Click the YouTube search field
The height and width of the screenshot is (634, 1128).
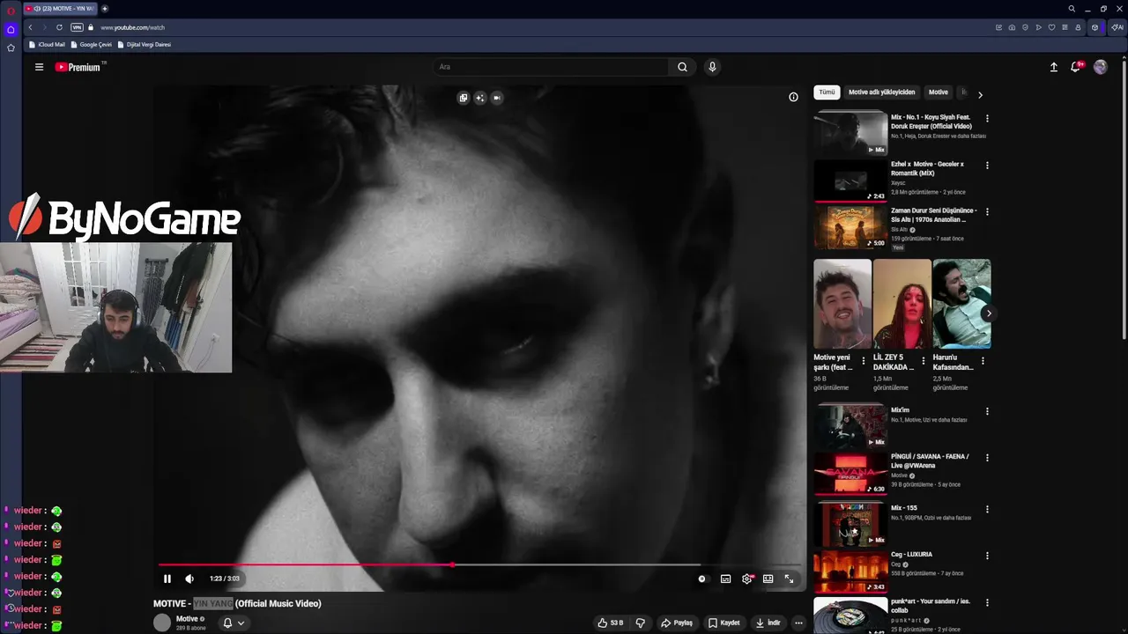(x=551, y=67)
